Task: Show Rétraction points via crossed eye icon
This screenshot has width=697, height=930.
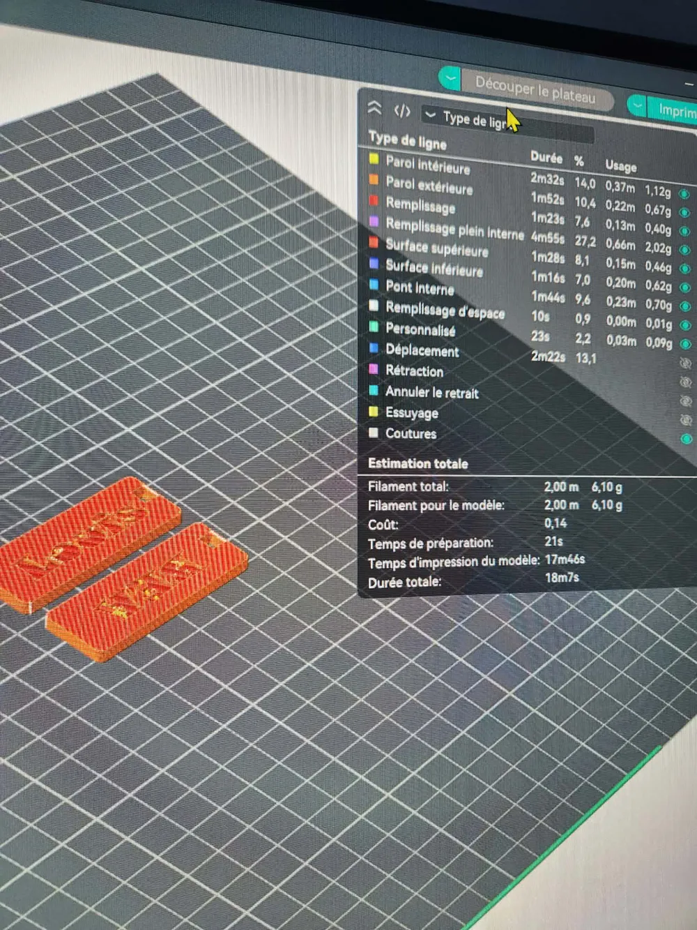Action: (x=686, y=382)
